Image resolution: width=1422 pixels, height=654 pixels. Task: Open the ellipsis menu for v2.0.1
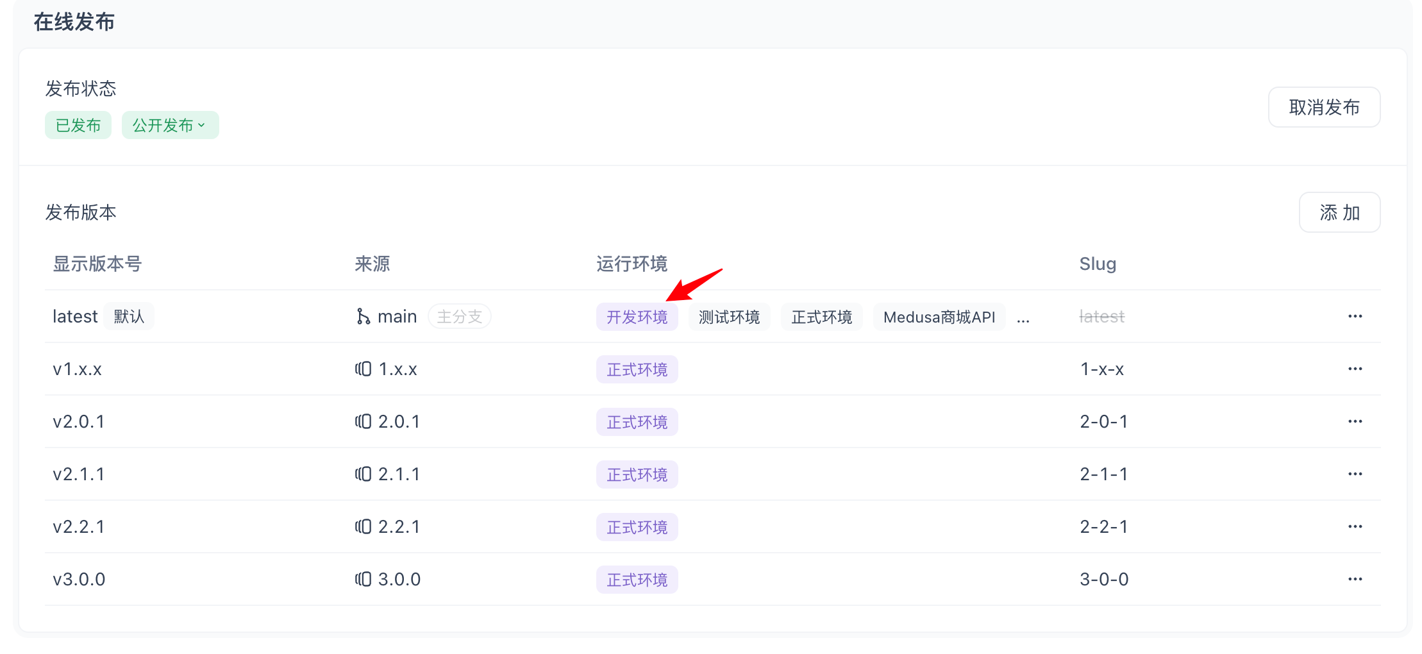pos(1355,421)
